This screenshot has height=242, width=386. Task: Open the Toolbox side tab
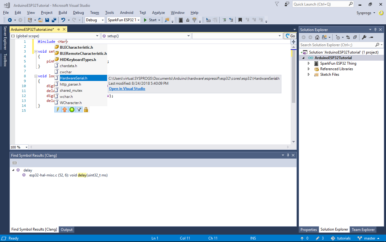(5, 60)
